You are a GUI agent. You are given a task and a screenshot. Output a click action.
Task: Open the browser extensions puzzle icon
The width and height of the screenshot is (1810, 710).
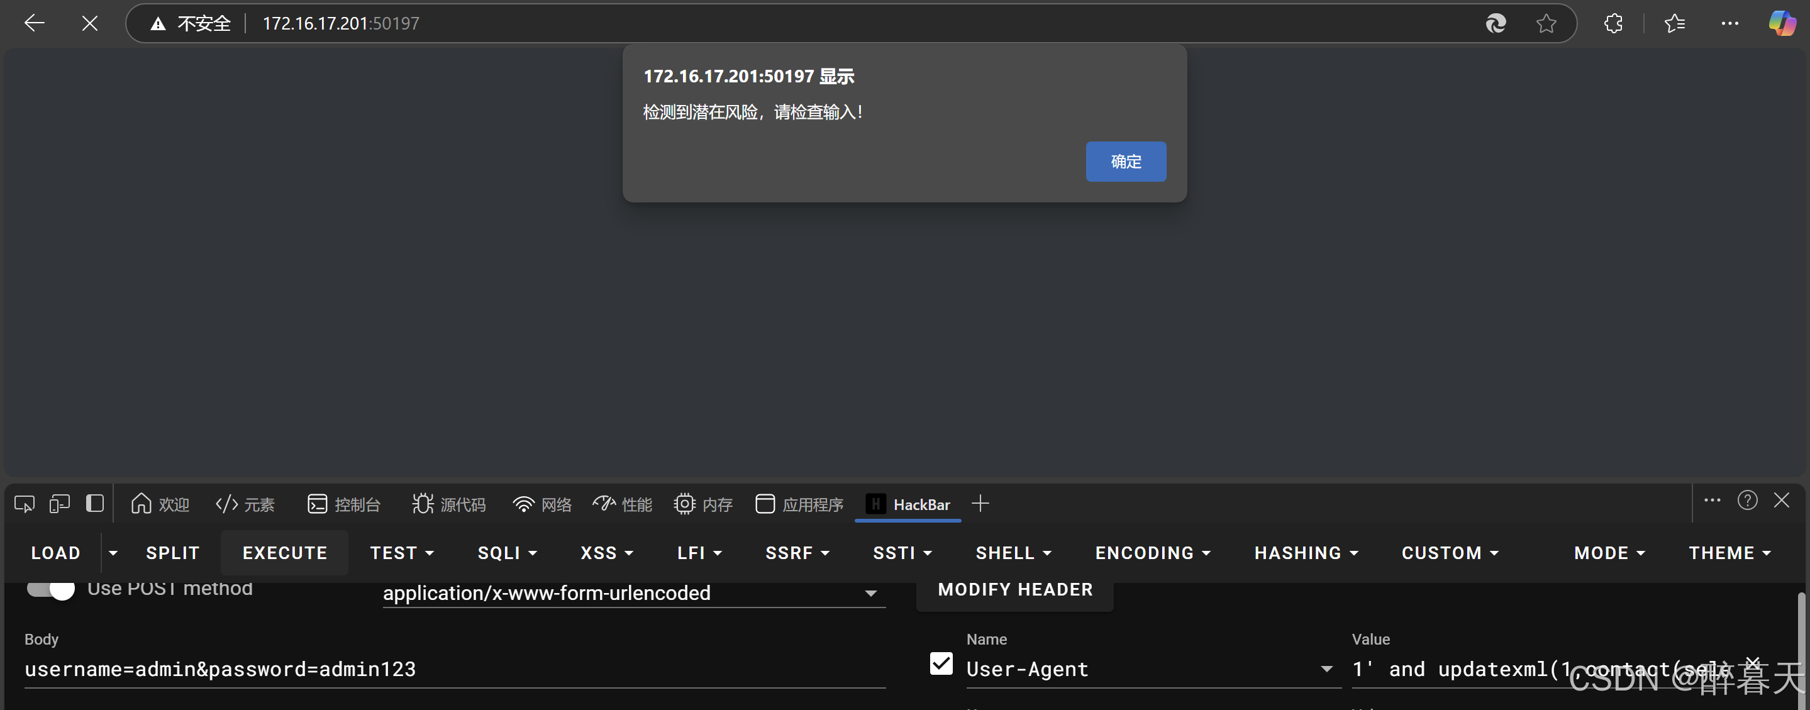(x=1613, y=23)
